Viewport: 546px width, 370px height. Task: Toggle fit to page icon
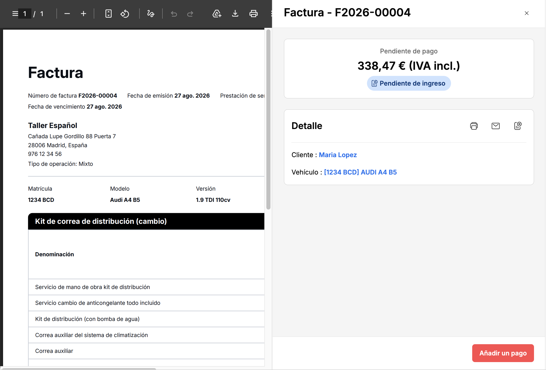click(109, 14)
